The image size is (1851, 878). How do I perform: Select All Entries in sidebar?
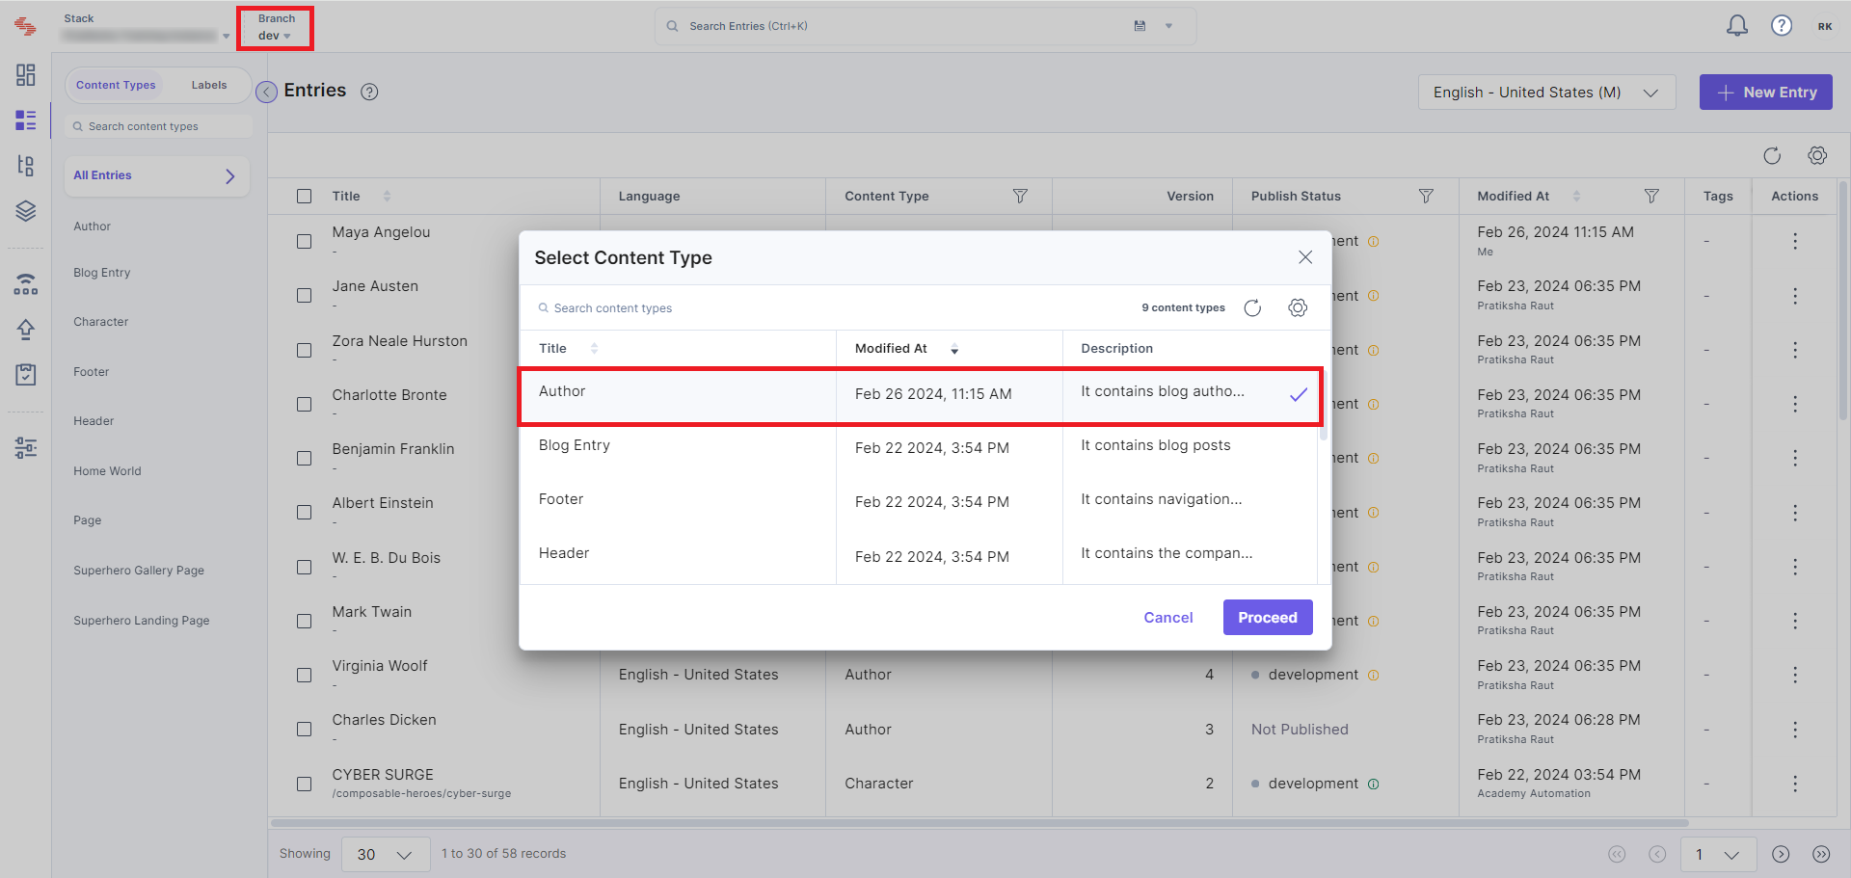[157, 175]
